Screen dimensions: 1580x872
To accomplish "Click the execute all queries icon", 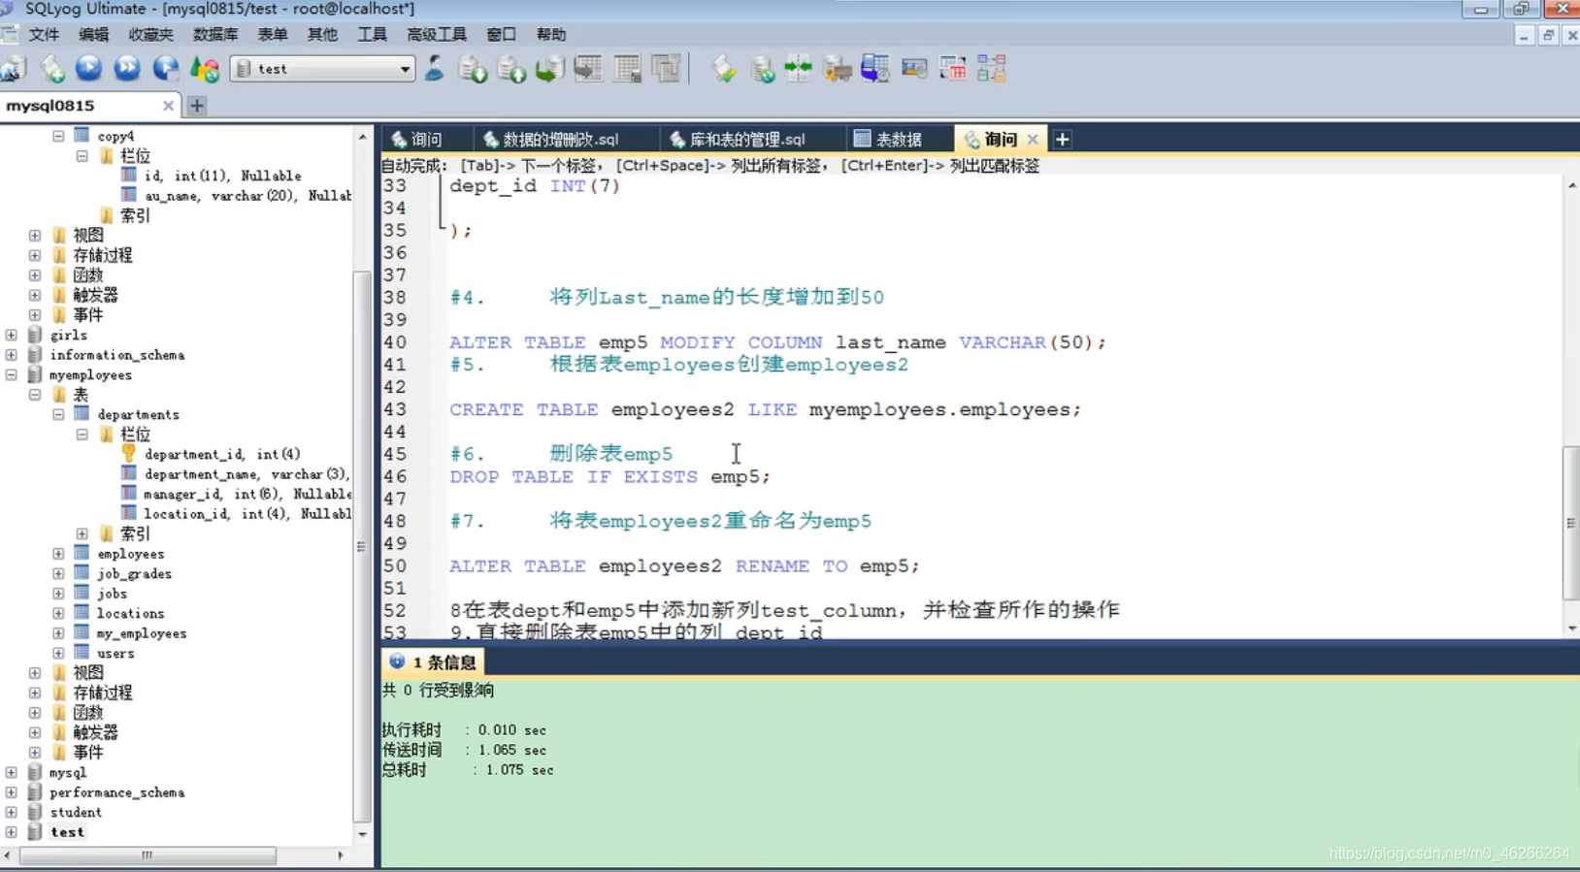I will click(x=127, y=69).
